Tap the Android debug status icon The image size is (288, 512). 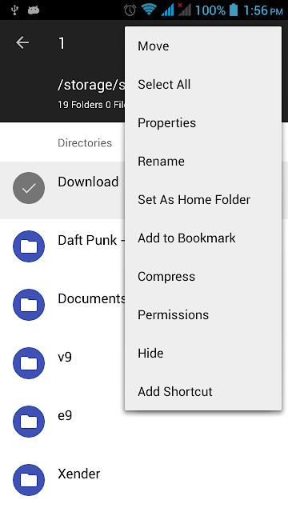[x=34, y=10]
